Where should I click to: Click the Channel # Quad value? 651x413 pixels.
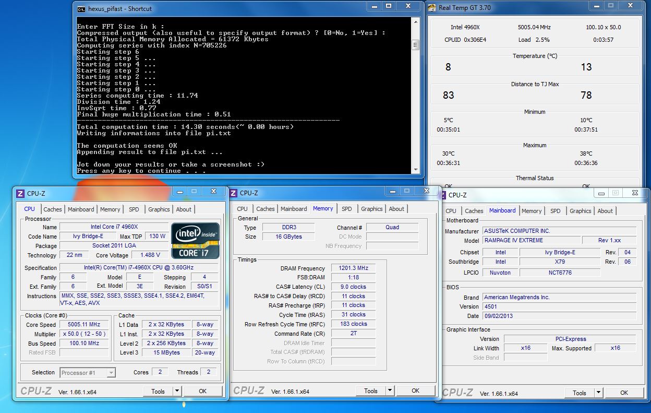coord(392,227)
